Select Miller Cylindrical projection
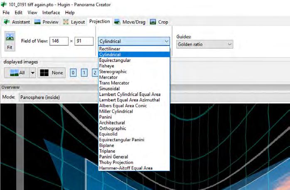290x190 pixels. (x=134, y=111)
